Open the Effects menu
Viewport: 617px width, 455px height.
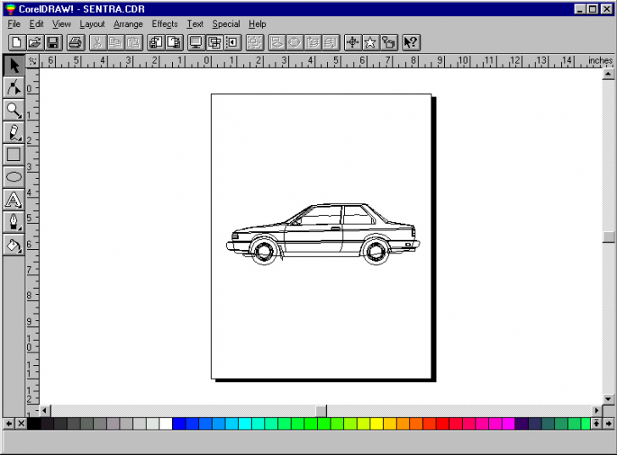pos(164,25)
